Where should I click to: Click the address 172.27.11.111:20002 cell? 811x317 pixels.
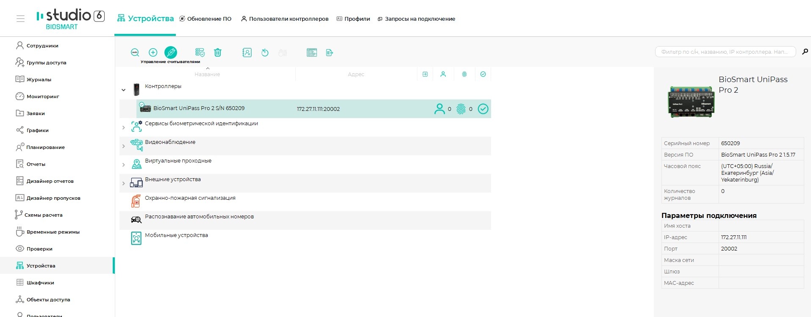click(318, 109)
